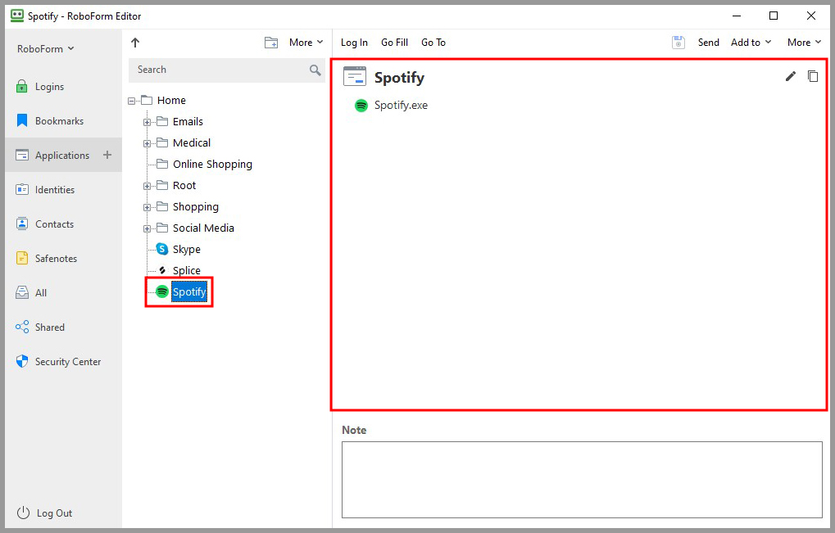The width and height of the screenshot is (835, 533).
Task: Open the folder pane More dropdown
Action: [x=306, y=43]
